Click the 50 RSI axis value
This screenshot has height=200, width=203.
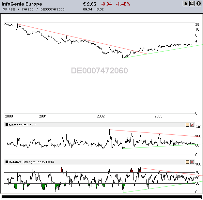(x=197, y=178)
